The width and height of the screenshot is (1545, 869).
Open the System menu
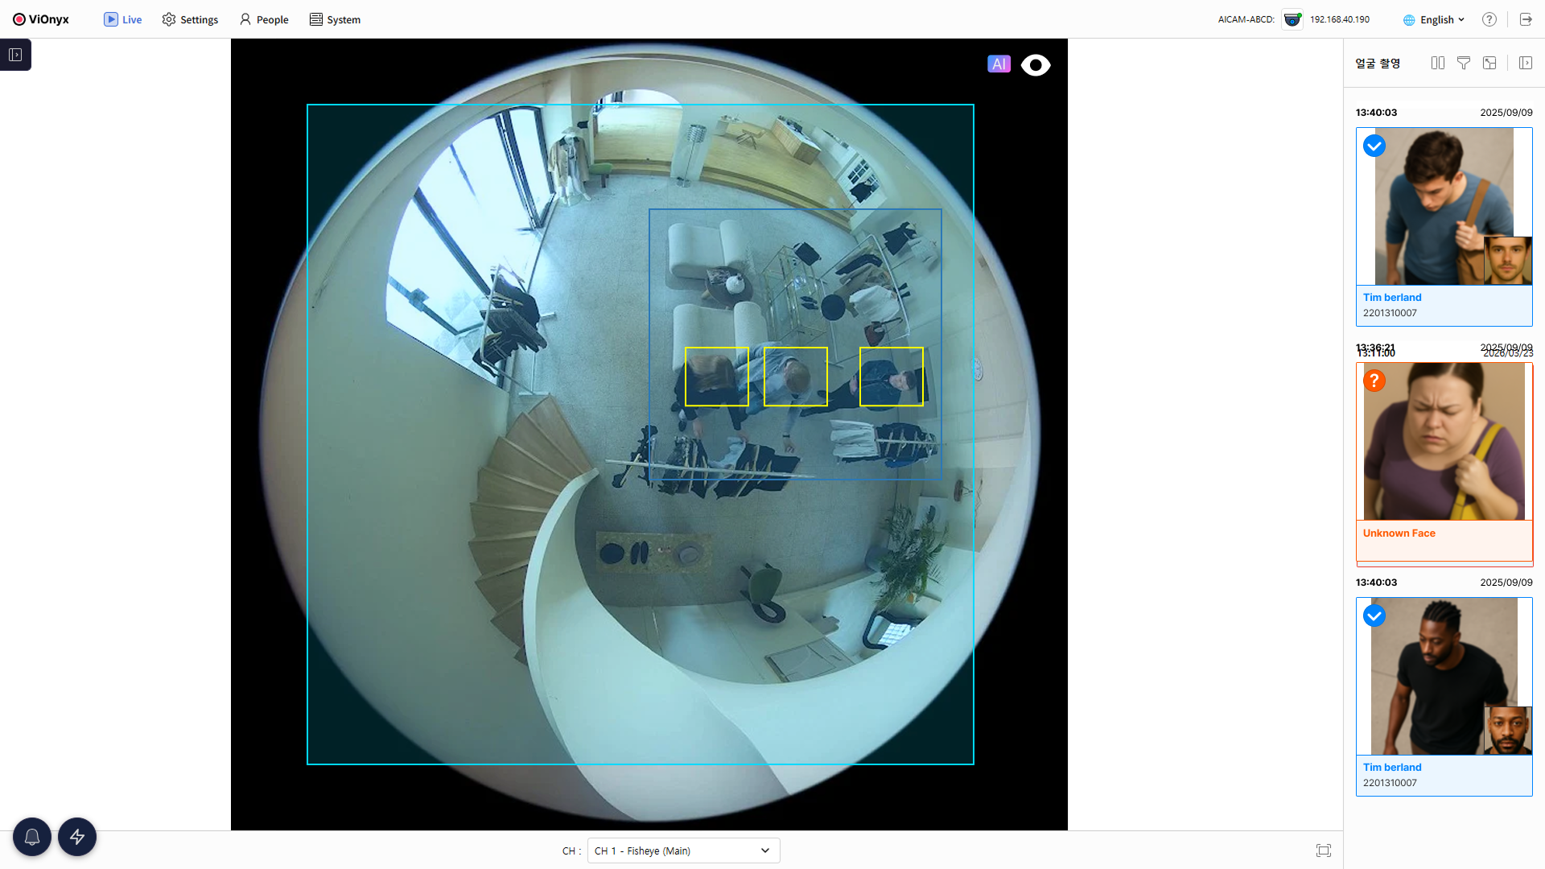point(335,19)
